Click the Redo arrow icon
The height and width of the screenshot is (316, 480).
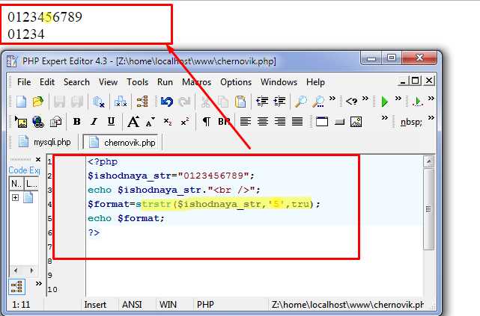(184, 102)
